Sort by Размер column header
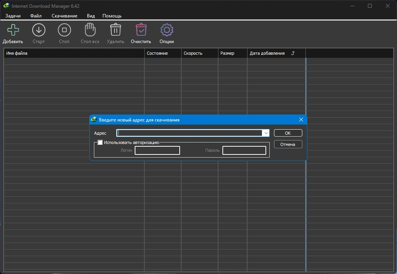The image size is (397, 274). click(232, 53)
